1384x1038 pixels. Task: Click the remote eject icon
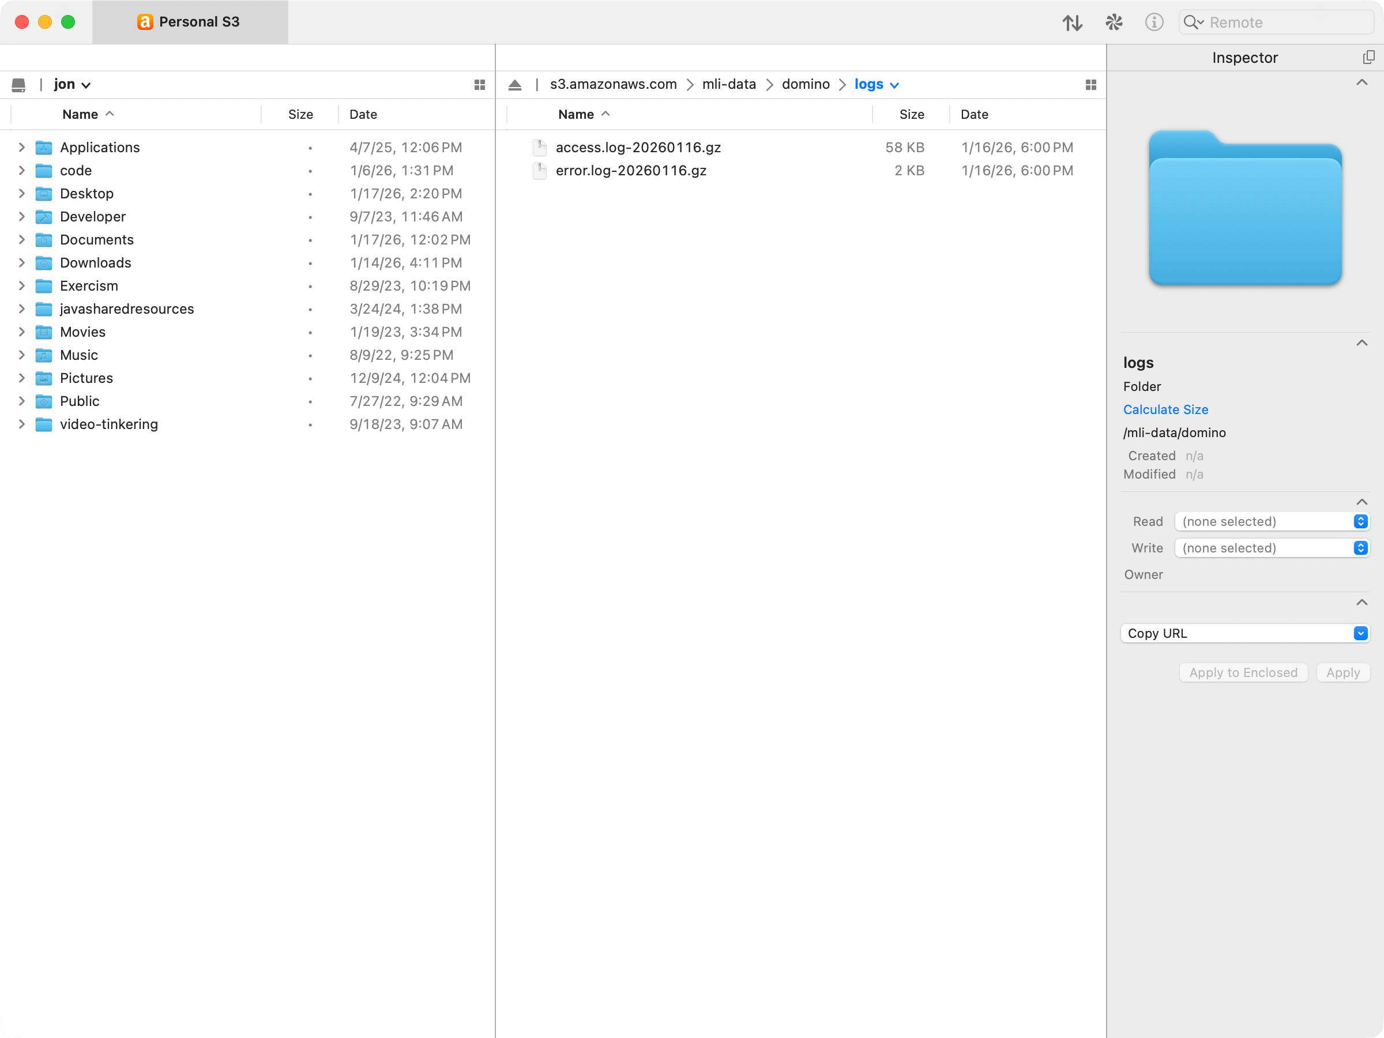(514, 84)
